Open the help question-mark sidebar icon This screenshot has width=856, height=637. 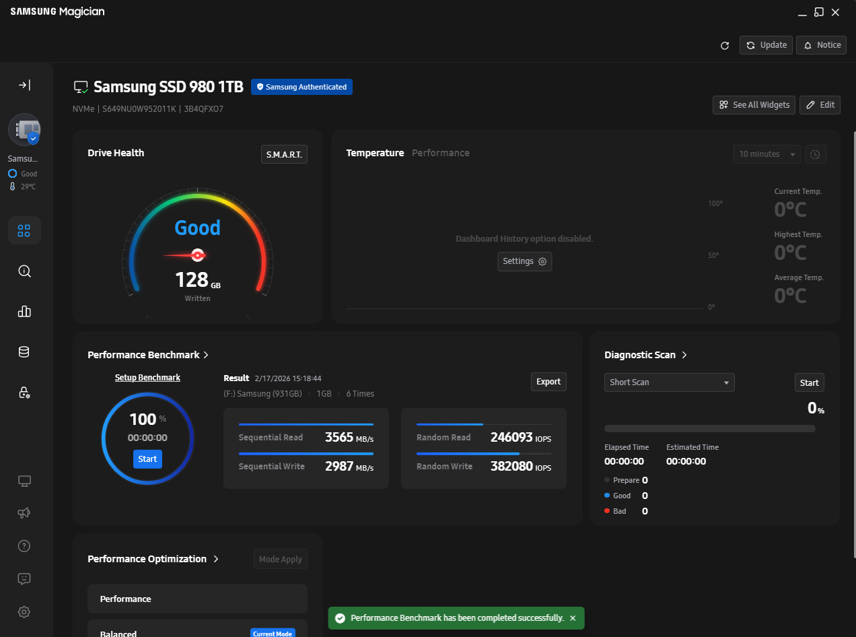click(x=24, y=546)
